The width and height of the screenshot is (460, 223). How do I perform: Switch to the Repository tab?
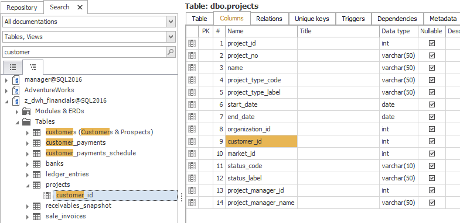22,8
